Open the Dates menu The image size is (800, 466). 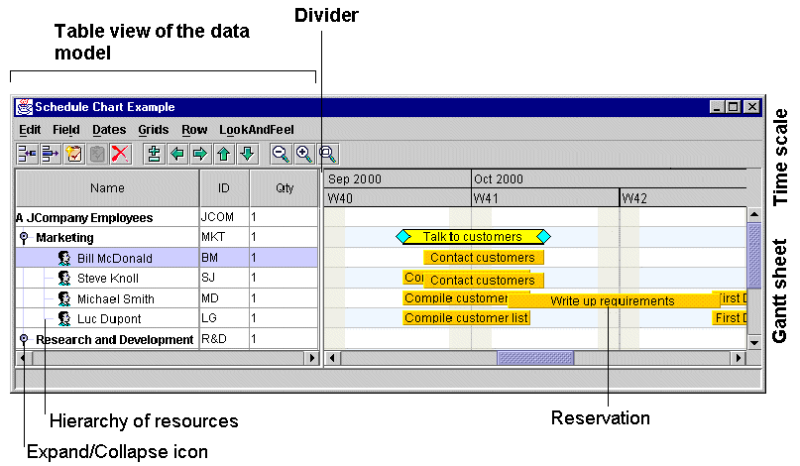(x=108, y=129)
